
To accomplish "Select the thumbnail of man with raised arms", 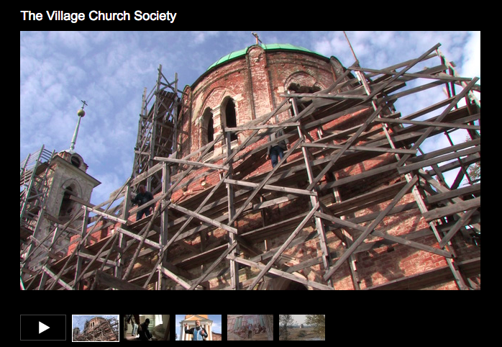I will (x=198, y=328).
